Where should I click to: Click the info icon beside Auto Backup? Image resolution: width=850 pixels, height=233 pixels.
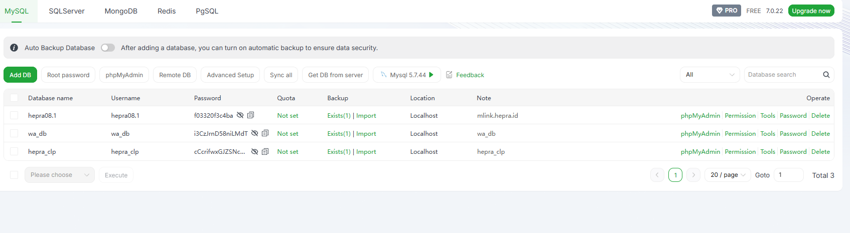tap(14, 48)
